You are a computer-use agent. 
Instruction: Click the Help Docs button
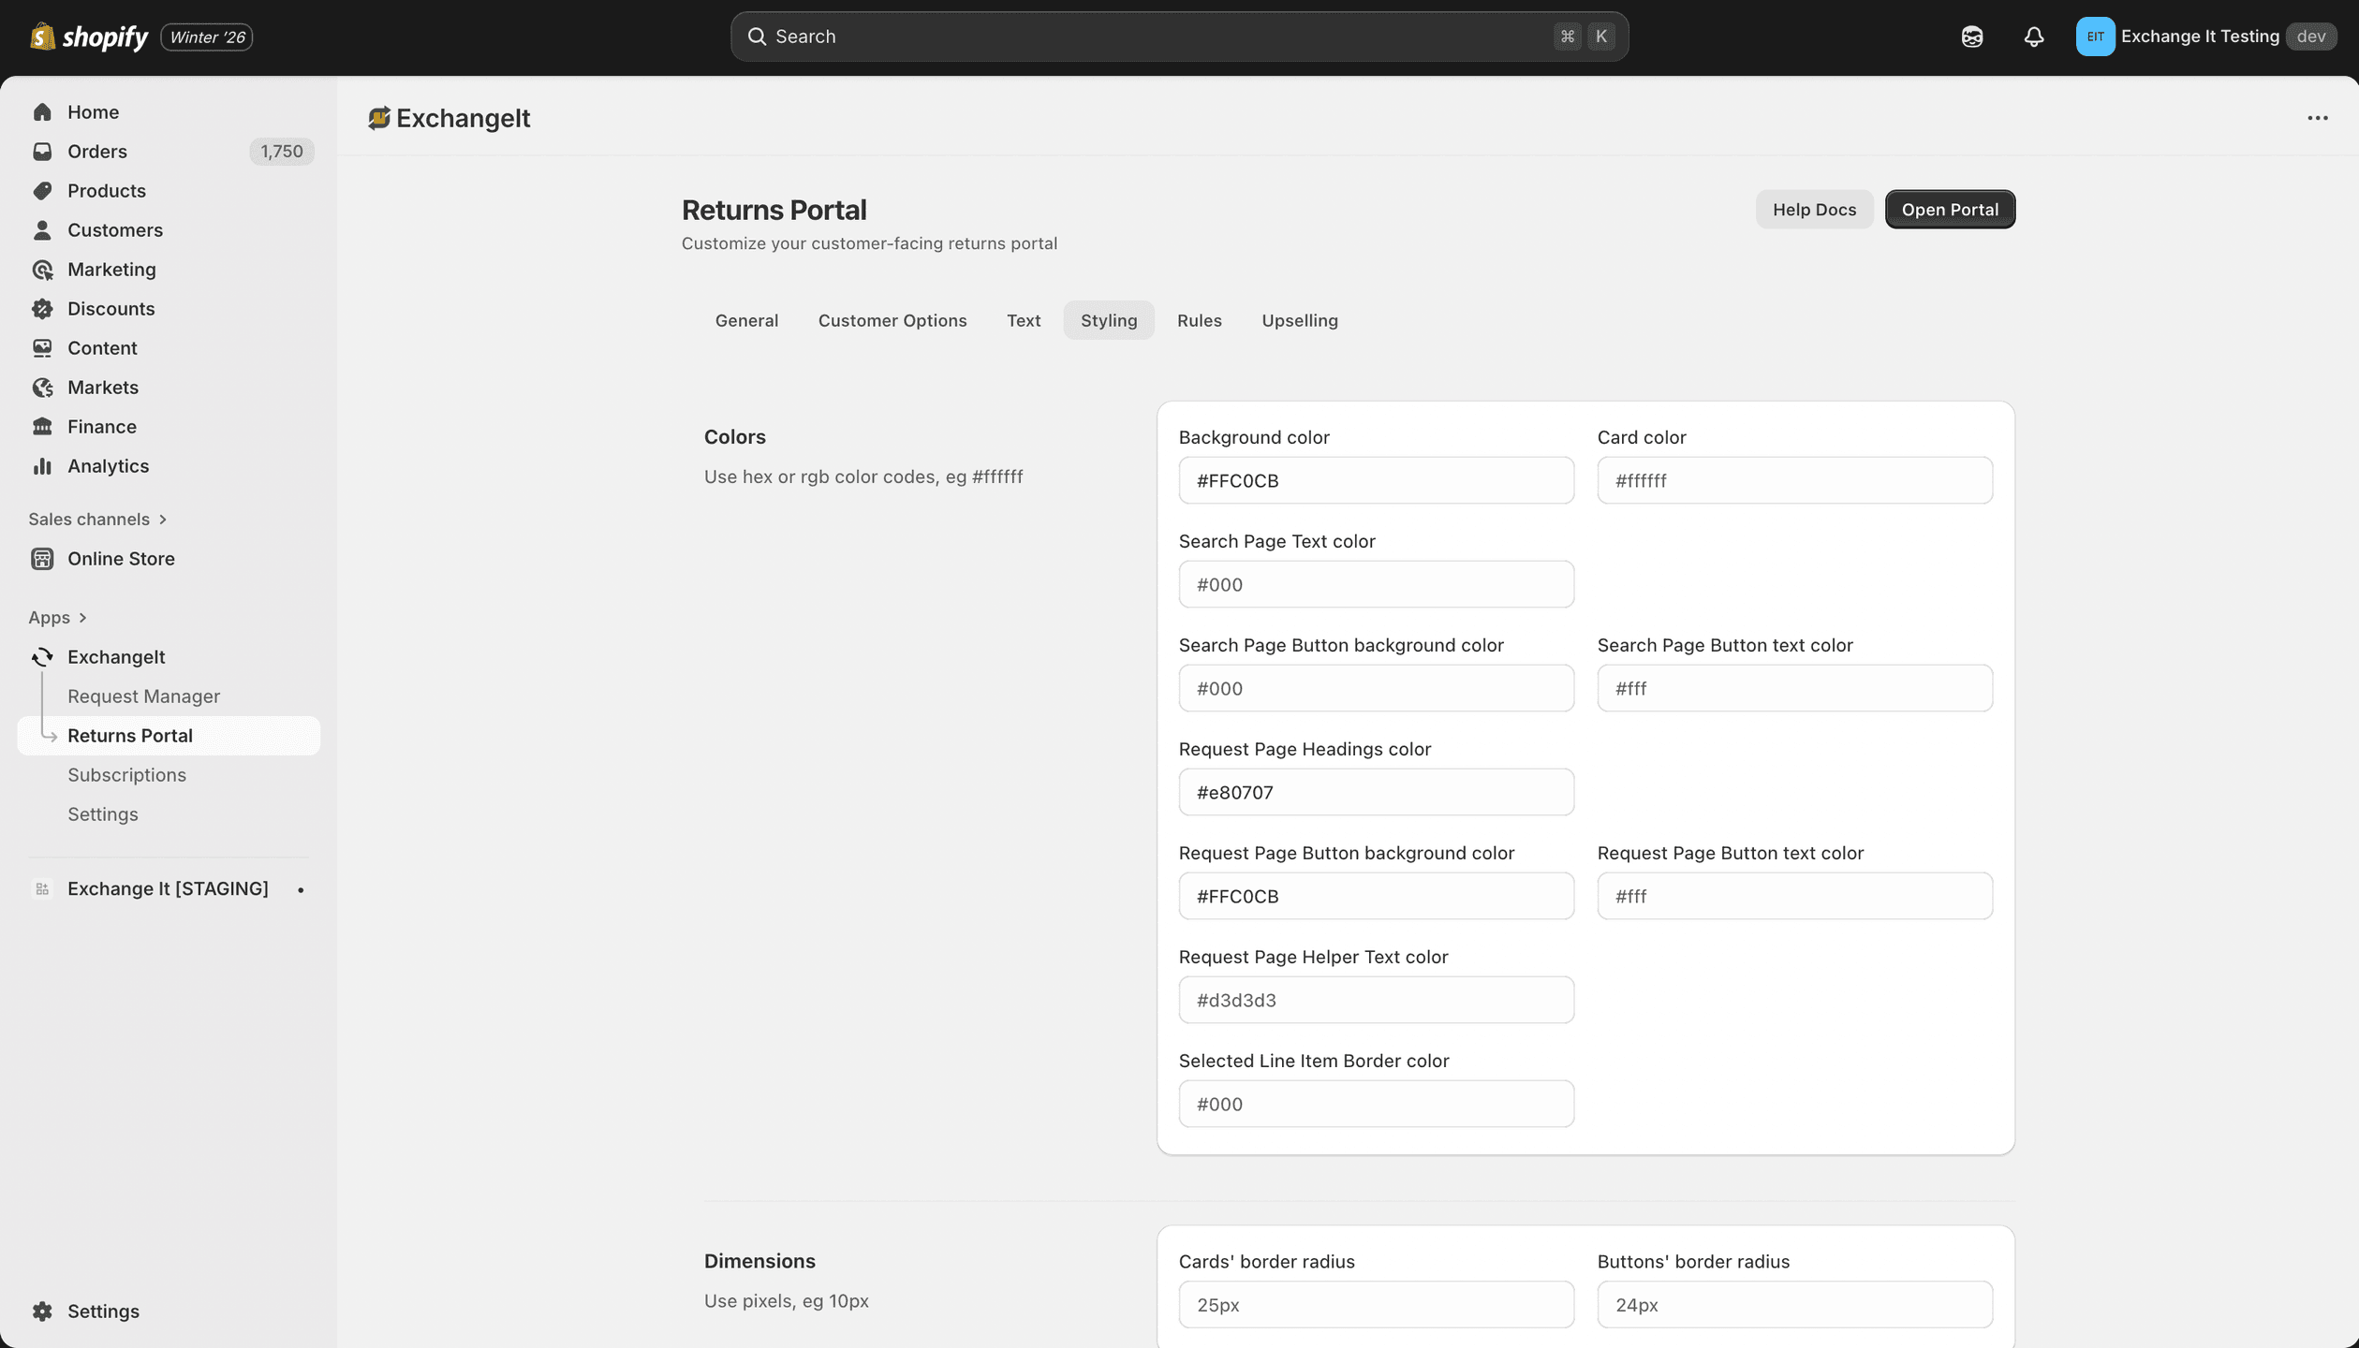click(x=1814, y=210)
